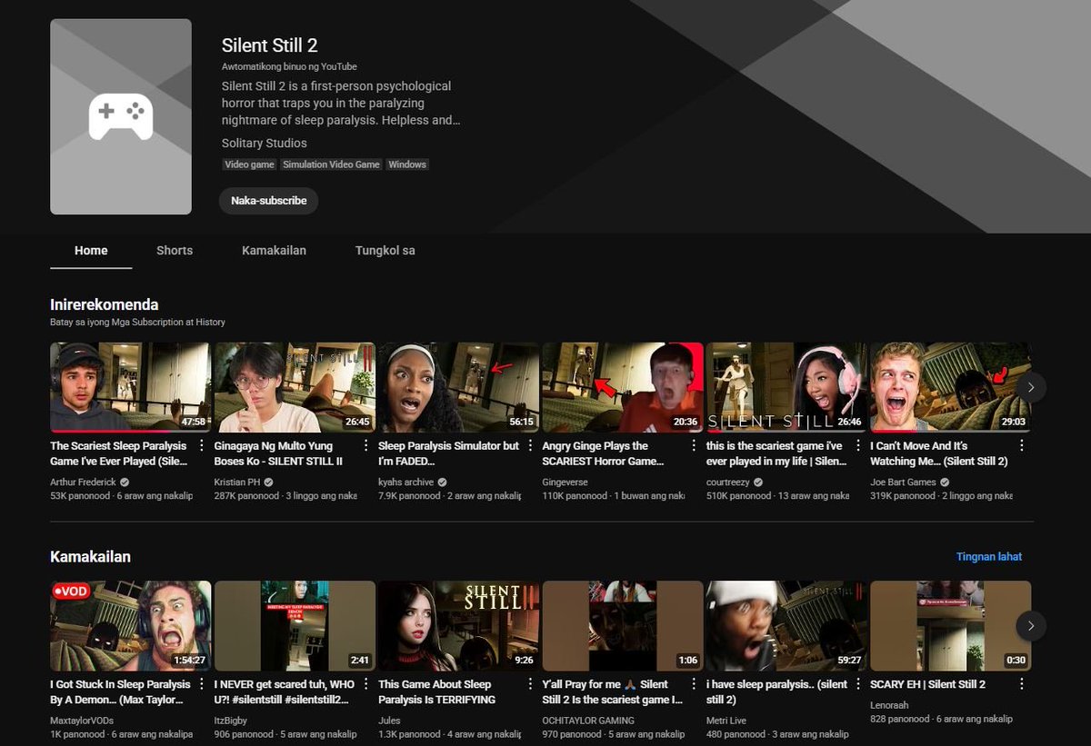Open options menu for Joe Bart Games video
This screenshot has width=1091, height=746.
tap(1022, 446)
